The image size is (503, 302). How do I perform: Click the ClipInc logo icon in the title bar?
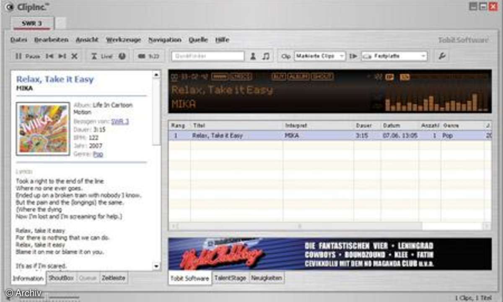tap(8, 7)
